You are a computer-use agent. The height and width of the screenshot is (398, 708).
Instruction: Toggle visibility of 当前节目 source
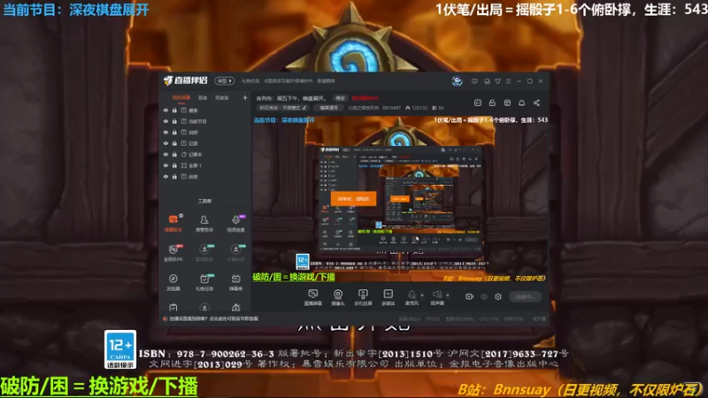[x=165, y=121]
